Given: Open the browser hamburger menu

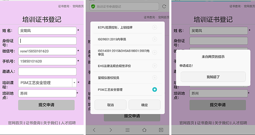Looking at the screenshot, I should (127, 130).
